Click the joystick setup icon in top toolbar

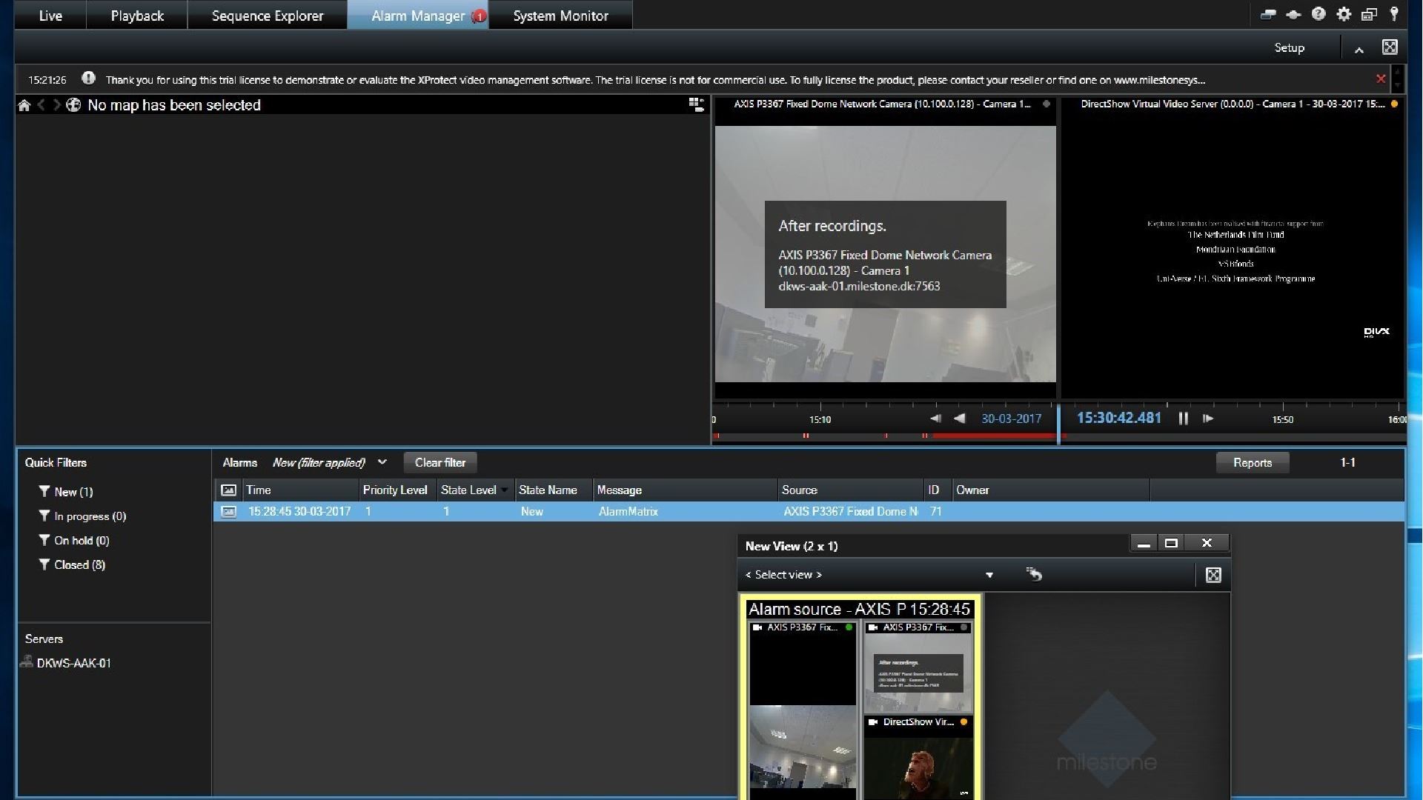pyautogui.click(x=1293, y=14)
